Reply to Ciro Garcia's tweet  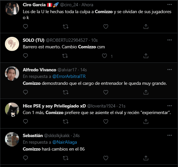point(25,26)
